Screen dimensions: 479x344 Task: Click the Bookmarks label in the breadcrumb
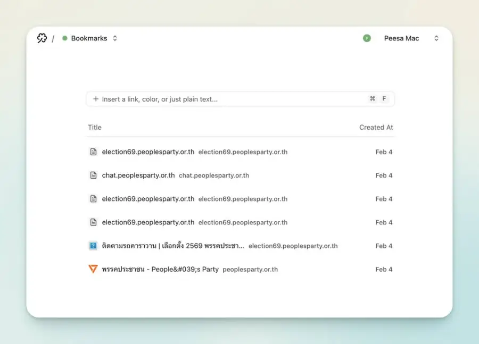tap(89, 38)
